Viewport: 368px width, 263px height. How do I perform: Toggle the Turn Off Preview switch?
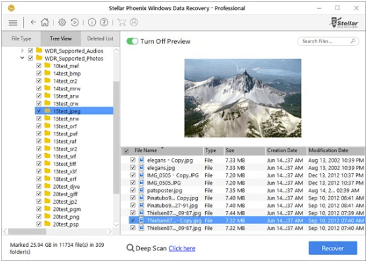(x=132, y=41)
